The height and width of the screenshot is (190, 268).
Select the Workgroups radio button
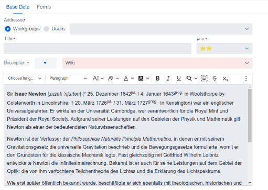pos(8,29)
